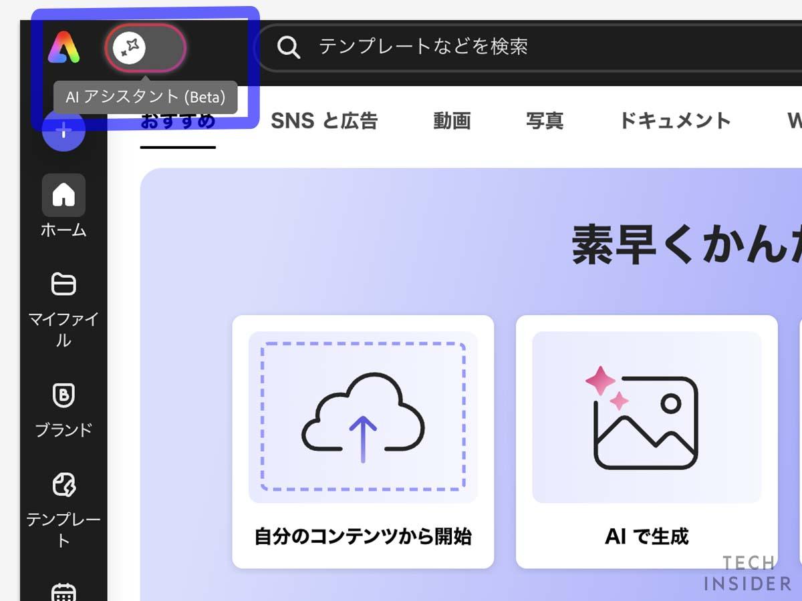Switch to the SNS と広告 tab
This screenshot has height=601, width=802.
325,121
